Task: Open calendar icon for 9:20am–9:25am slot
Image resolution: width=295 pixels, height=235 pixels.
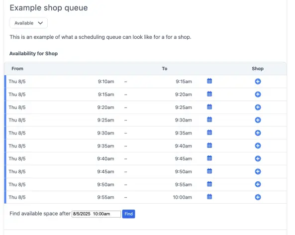Action: (x=209, y=107)
